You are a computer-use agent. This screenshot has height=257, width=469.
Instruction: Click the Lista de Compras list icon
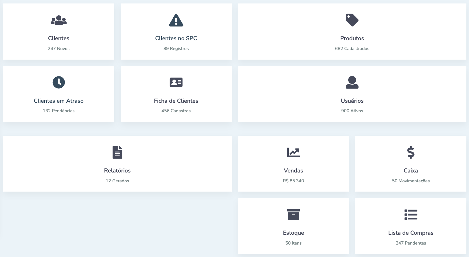coord(411,214)
